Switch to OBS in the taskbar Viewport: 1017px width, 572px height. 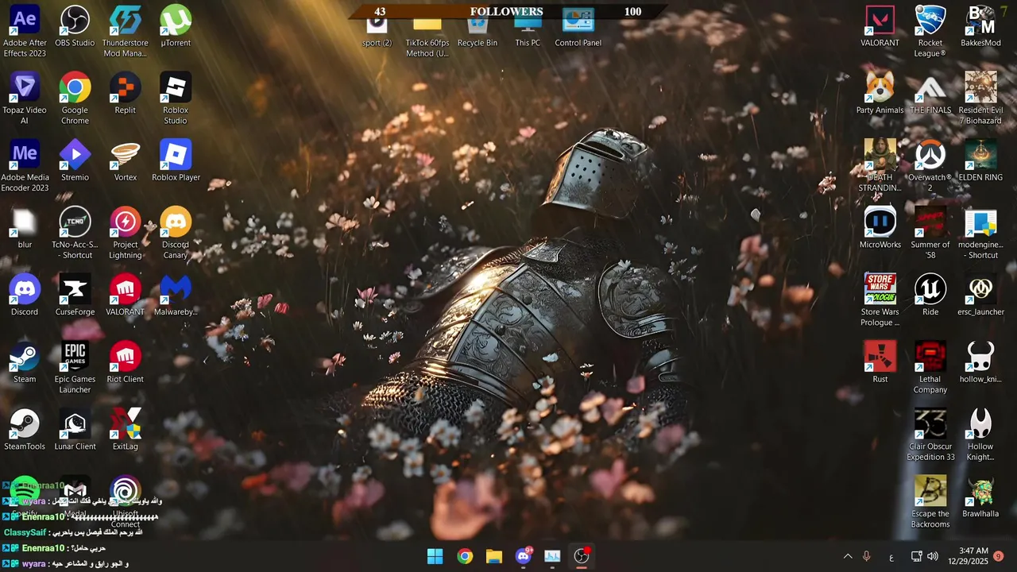click(582, 556)
